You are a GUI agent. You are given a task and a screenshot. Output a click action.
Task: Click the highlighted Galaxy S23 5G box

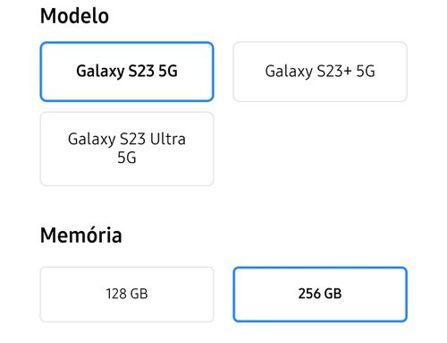(127, 72)
